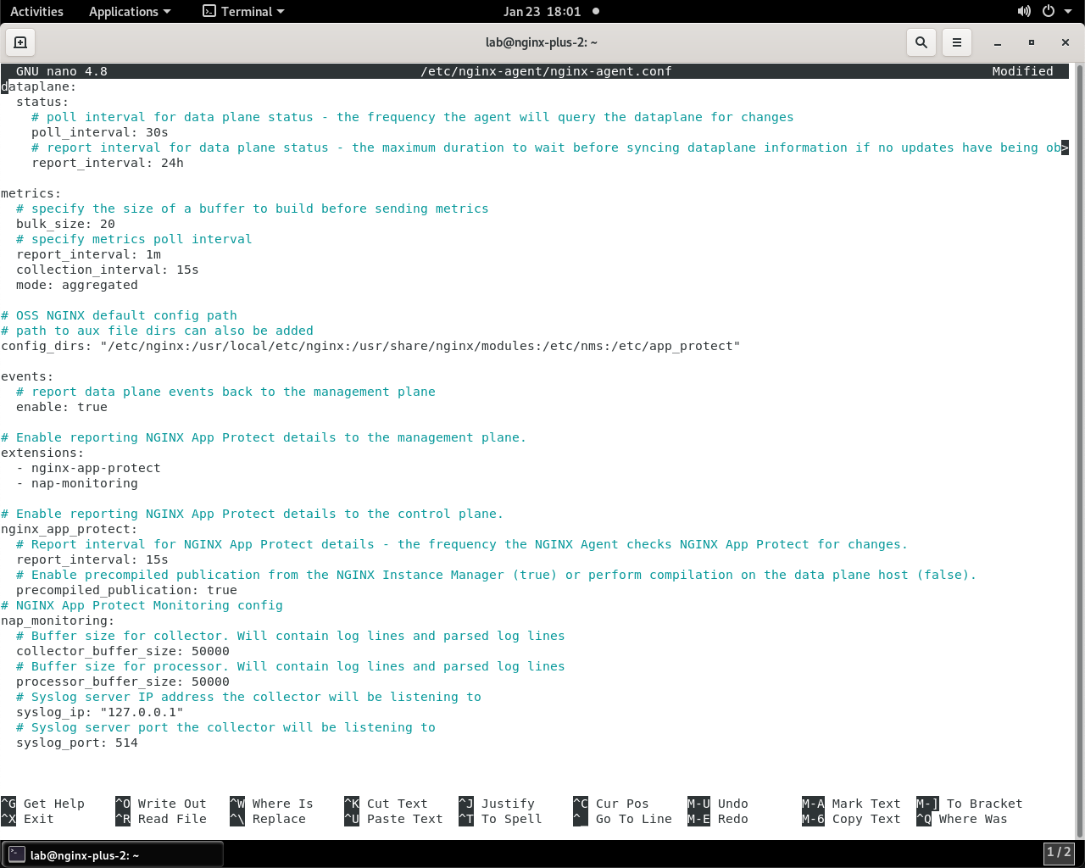
Task: Click the terminal icon in the bottom taskbar
Action: [x=17, y=855]
